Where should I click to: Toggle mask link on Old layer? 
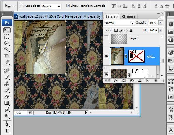[126, 56]
